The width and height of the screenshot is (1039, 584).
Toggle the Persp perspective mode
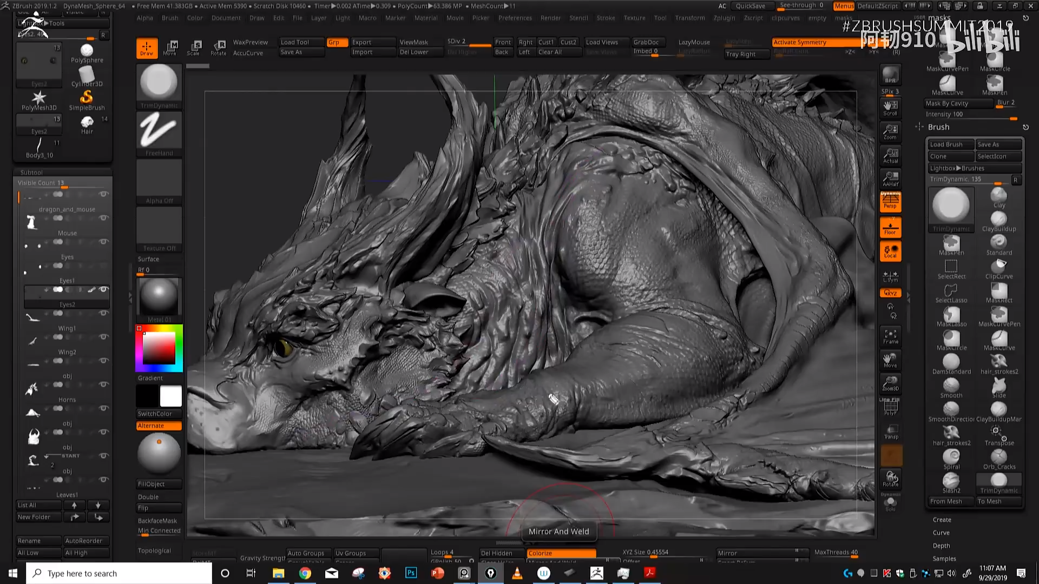coord(890,201)
